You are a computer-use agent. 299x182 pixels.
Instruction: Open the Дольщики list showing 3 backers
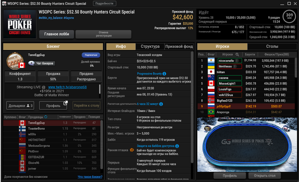pyautogui.click(x=20, y=105)
